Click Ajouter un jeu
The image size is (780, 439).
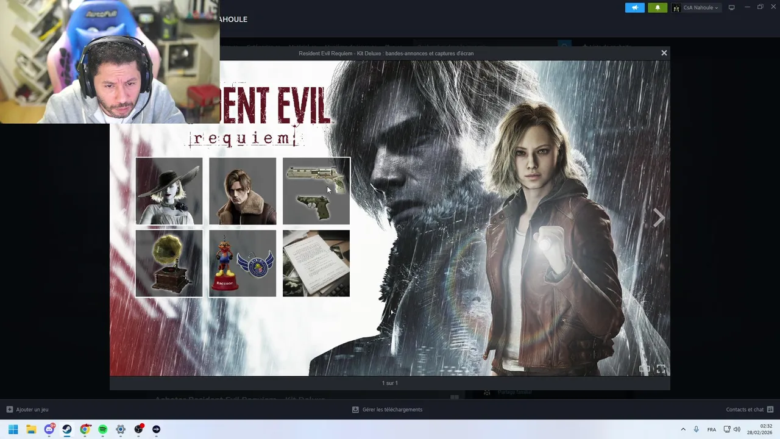(x=32, y=410)
